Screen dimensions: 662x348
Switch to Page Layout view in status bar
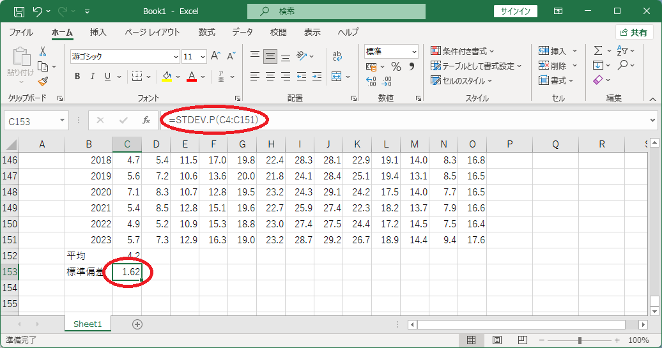[497, 340]
